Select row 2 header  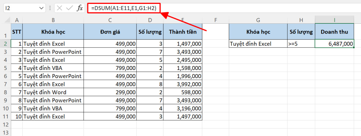(x=5, y=44)
